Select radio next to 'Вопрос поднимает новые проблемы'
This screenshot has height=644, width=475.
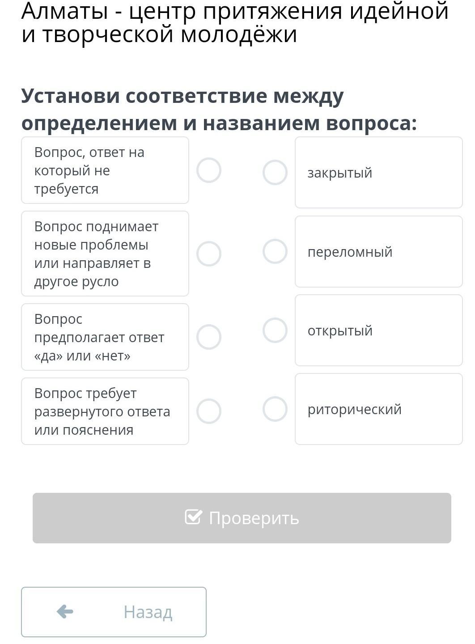click(209, 254)
